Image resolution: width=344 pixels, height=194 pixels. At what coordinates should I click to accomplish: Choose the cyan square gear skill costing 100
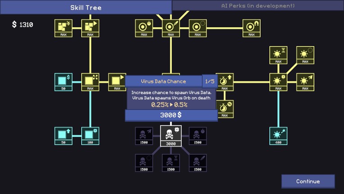point(90,135)
